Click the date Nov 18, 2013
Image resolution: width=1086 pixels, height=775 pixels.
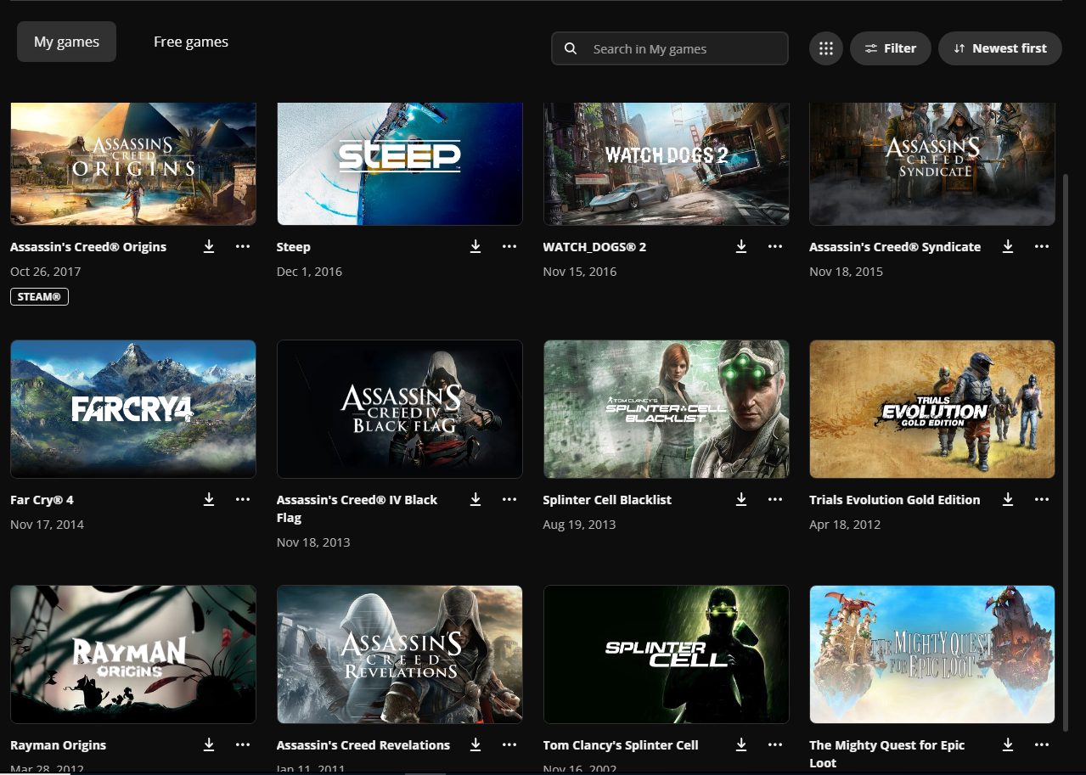pyautogui.click(x=313, y=542)
